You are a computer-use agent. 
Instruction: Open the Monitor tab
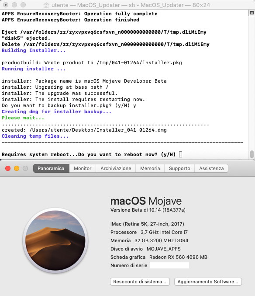click(83, 168)
